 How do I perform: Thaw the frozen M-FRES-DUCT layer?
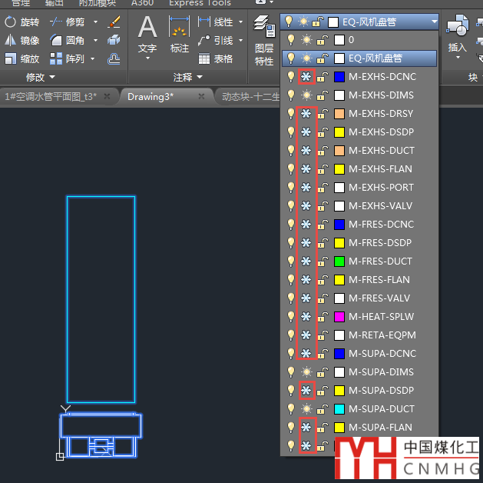(x=306, y=261)
